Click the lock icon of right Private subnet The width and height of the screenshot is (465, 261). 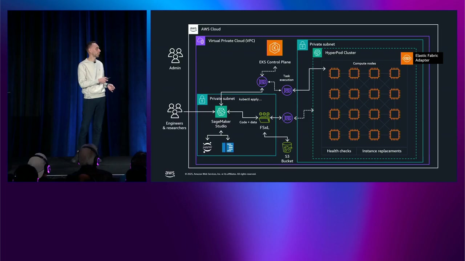302,45
